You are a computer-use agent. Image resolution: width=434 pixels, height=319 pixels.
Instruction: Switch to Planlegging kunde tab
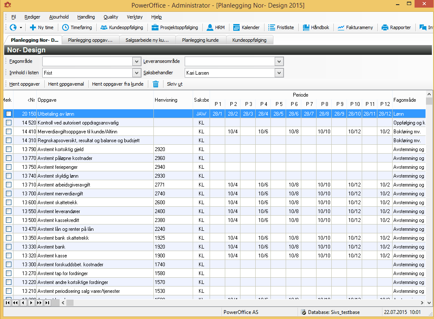(x=200, y=40)
